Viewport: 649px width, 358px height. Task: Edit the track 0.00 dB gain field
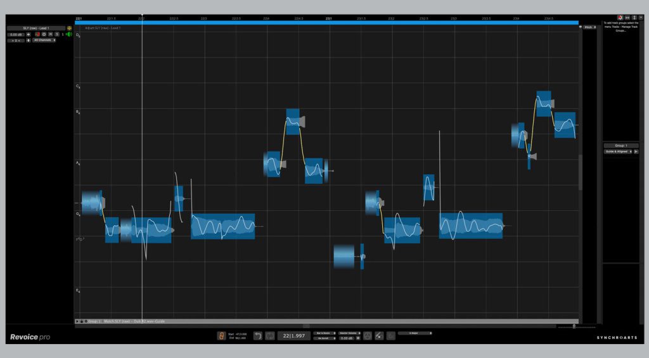(16, 35)
